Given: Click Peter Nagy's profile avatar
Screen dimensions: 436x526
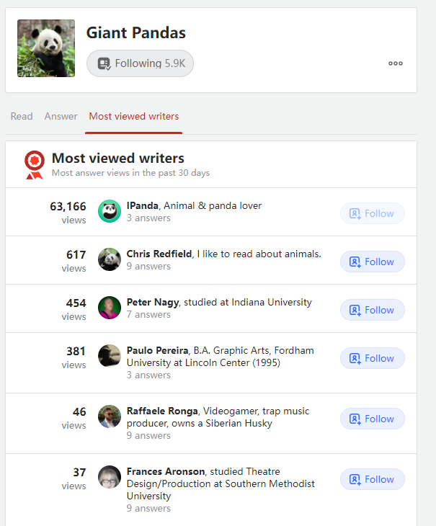Looking at the screenshot, I should (x=110, y=308).
